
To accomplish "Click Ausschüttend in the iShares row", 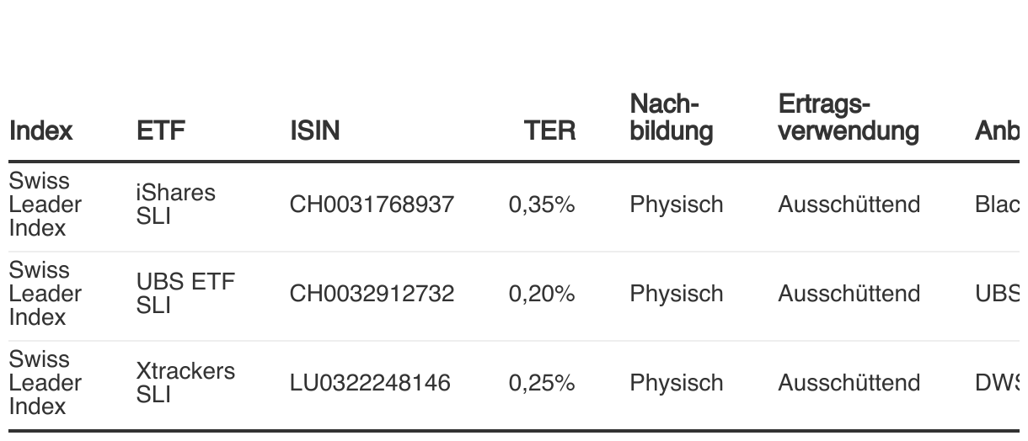I will click(x=849, y=205).
